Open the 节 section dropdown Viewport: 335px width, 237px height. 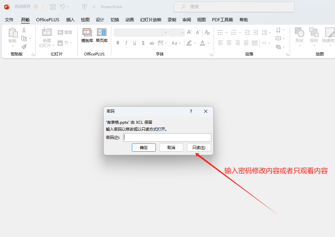click(x=65, y=43)
